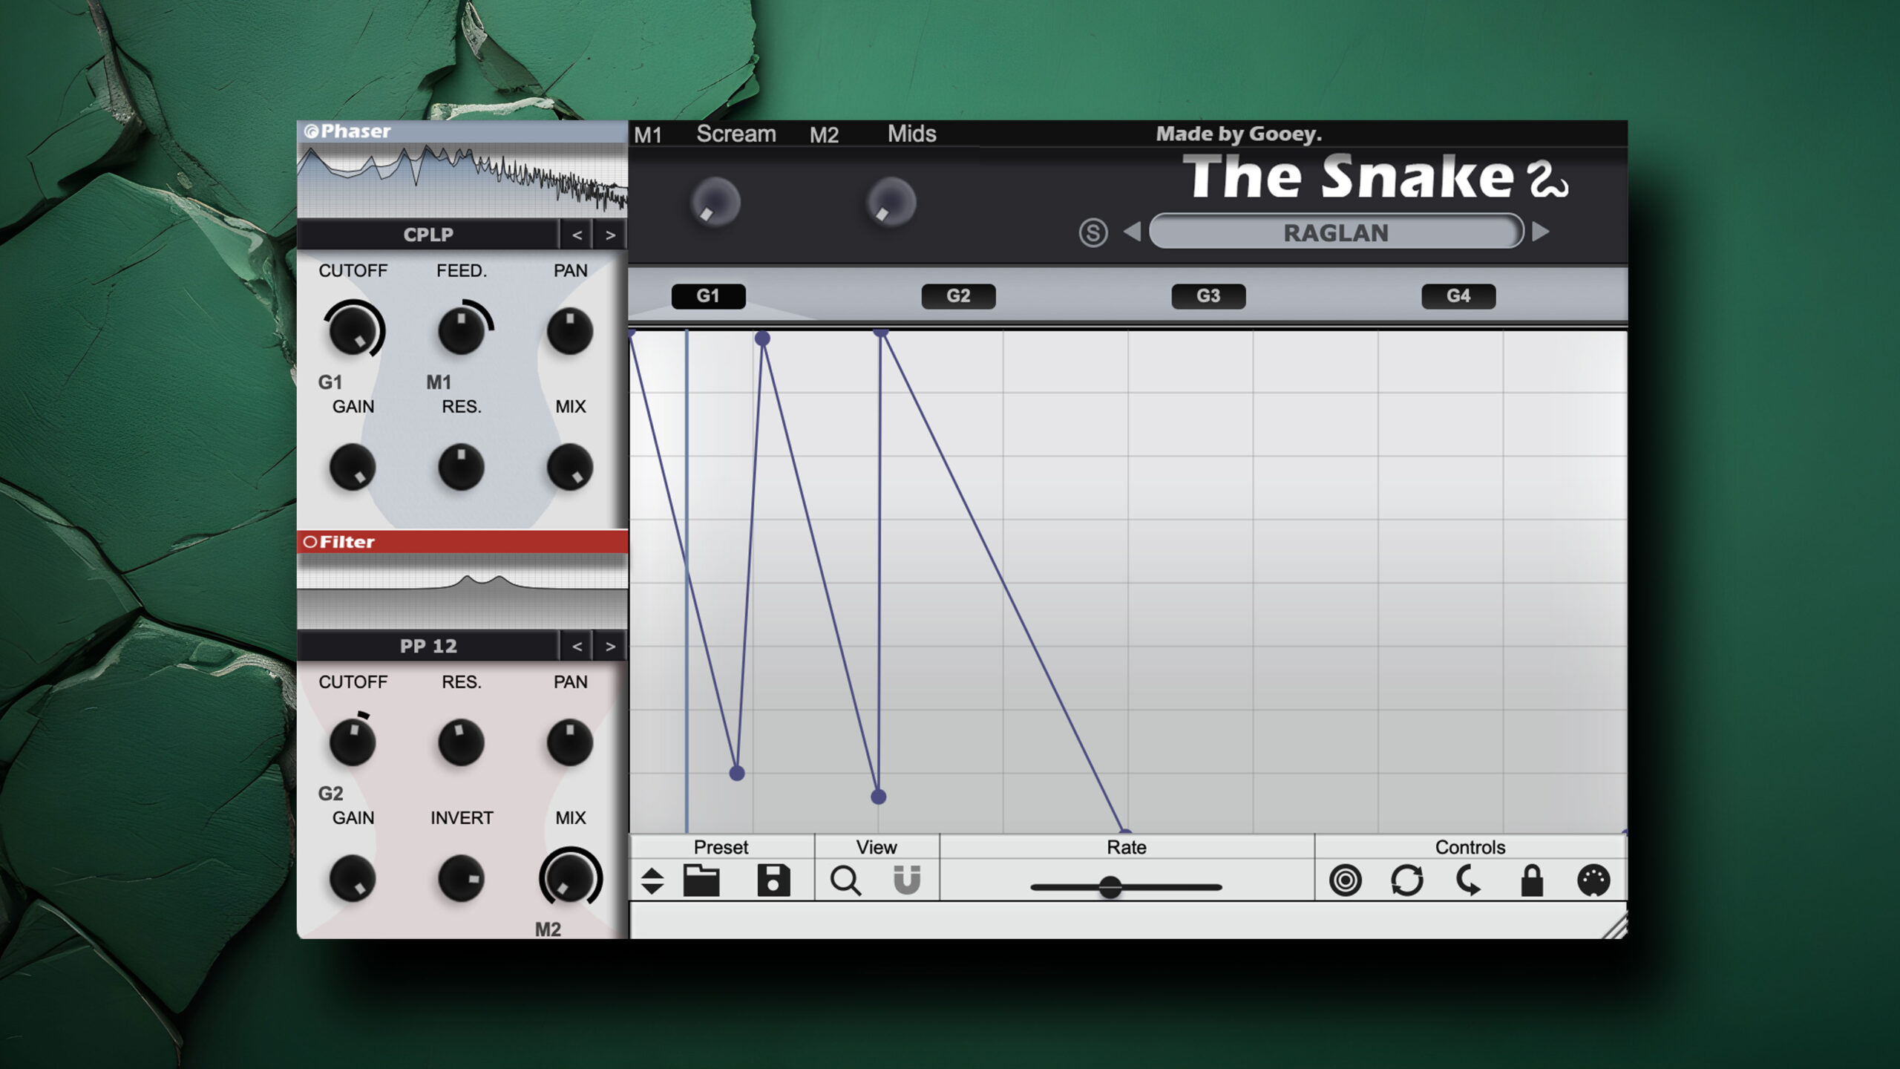Screen dimensions: 1900x1069
Task: Click the Filter MIX knob
Action: (569, 877)
